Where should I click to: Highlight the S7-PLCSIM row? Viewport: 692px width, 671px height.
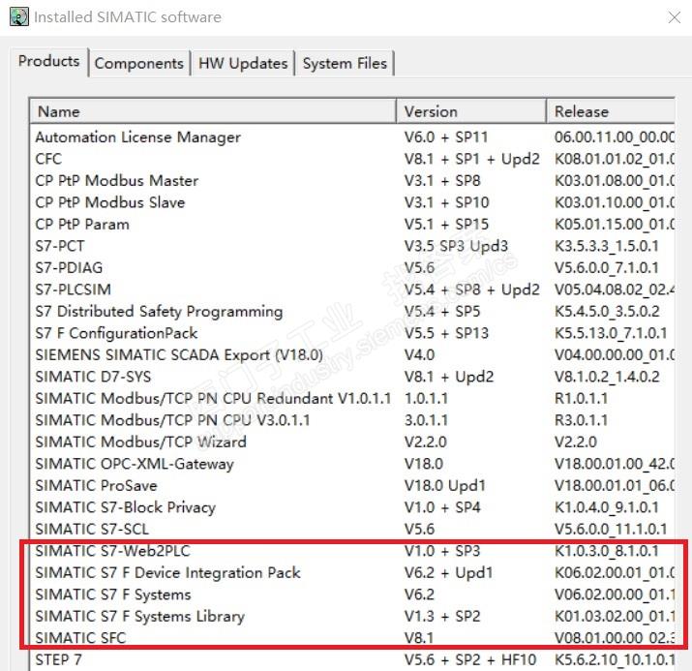[73, 290]
